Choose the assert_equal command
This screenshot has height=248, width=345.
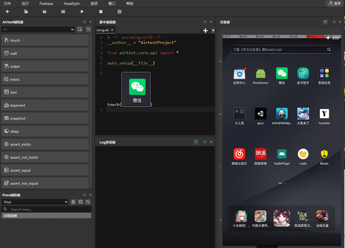[45, 170]
